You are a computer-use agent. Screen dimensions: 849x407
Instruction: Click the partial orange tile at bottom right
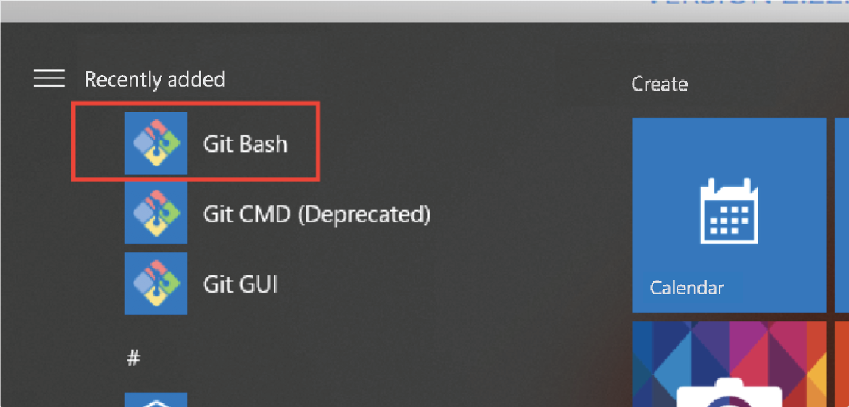pos(842,362)
